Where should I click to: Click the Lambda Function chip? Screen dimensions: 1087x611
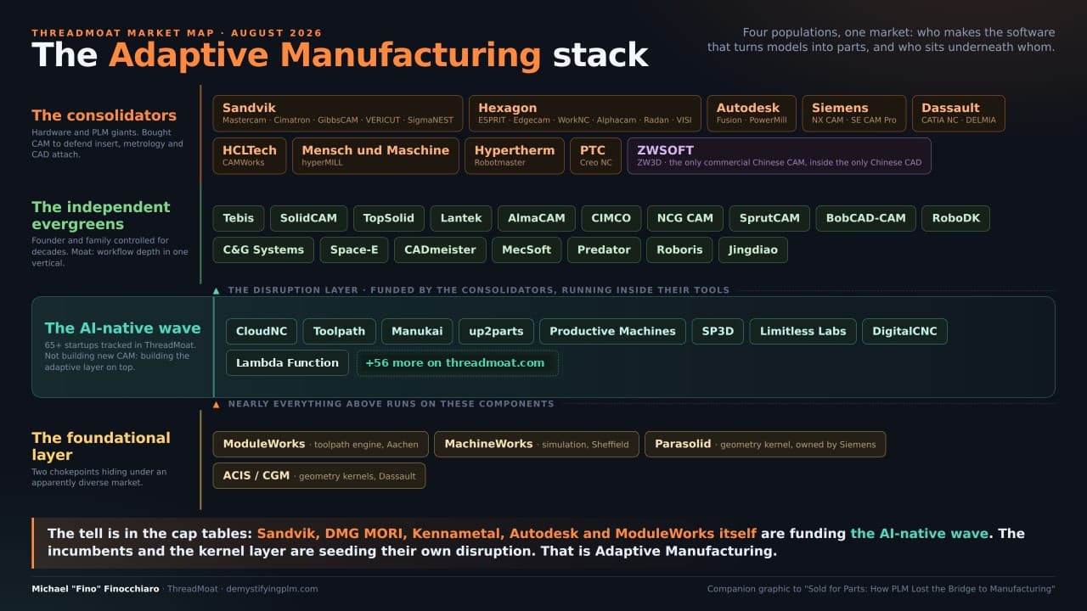[x=287, y=362]
